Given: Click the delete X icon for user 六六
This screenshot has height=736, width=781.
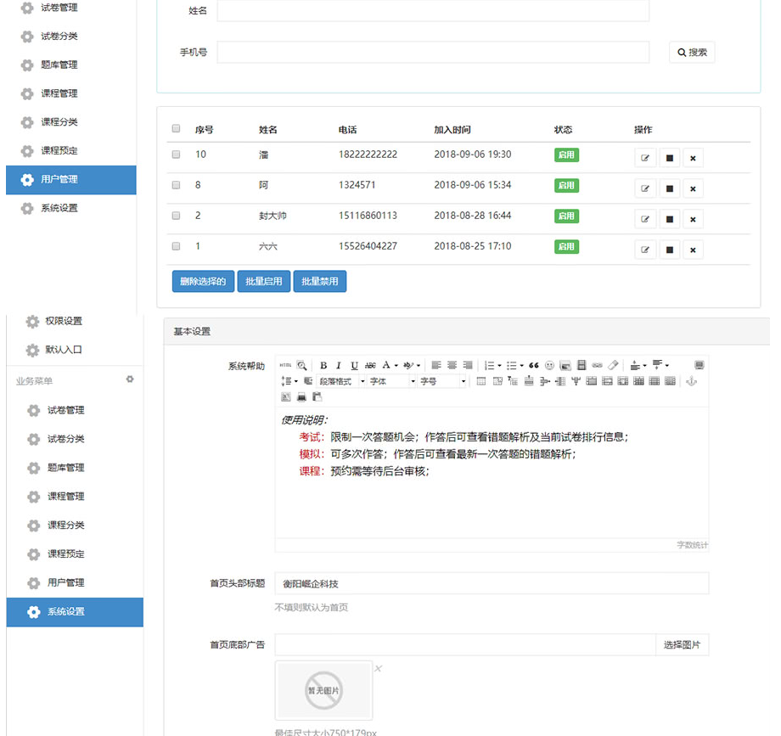Looking at the screenshot, I should (693, 250).
